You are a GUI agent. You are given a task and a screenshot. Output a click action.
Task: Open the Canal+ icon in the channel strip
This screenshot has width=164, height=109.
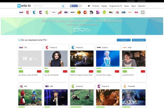pyautogui.click(x=72, y=13)
